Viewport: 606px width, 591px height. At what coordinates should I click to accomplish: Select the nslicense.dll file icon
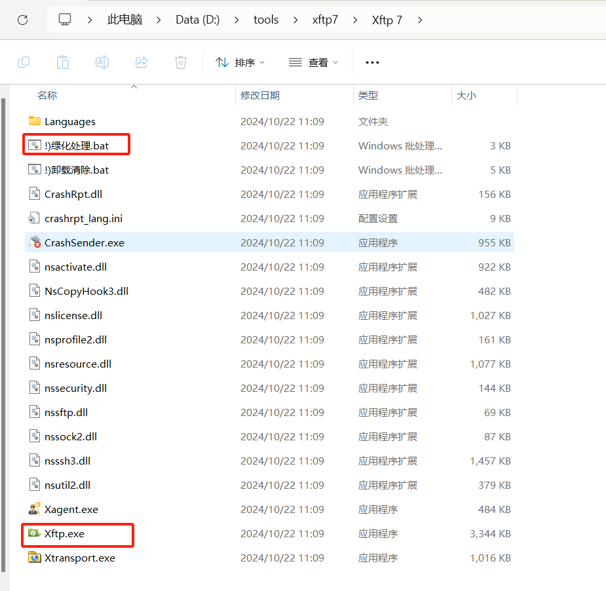[35, 315]
